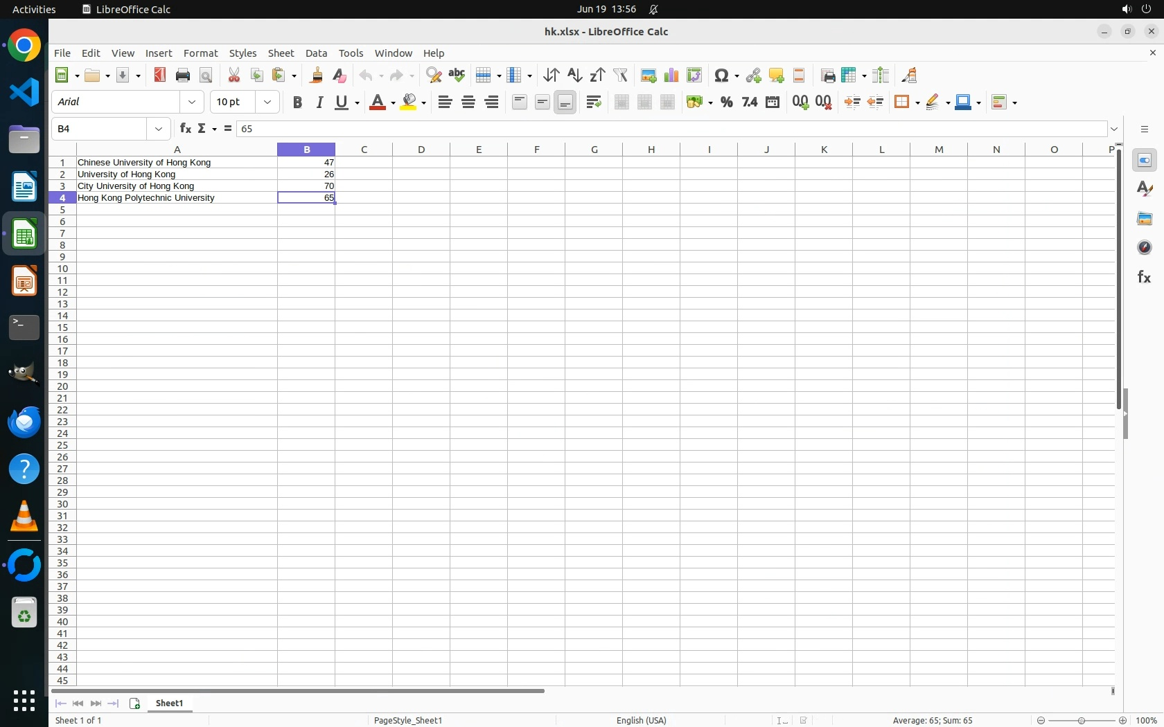Viewport: 1164px width, 727px height.
Task: Open the Navigator in the sidebar
Action: (x=1144, y=248)
